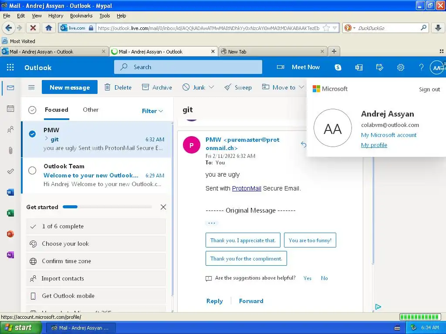
Task: Start a Meet Now call
Action: point(298,67)
